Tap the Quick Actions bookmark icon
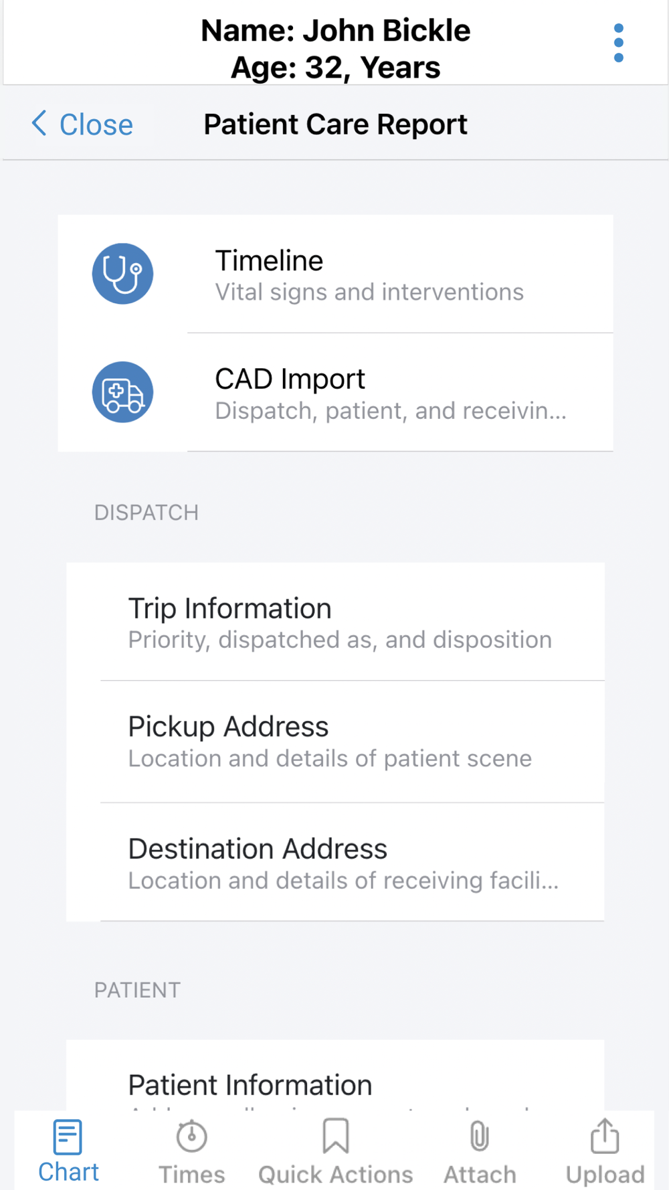 (335, 1136)
